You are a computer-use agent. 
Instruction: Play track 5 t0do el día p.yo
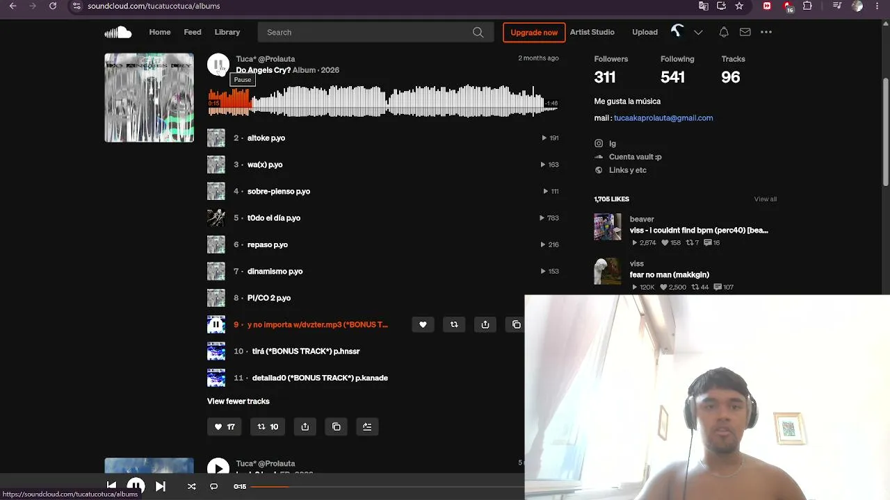coord(274,218)
